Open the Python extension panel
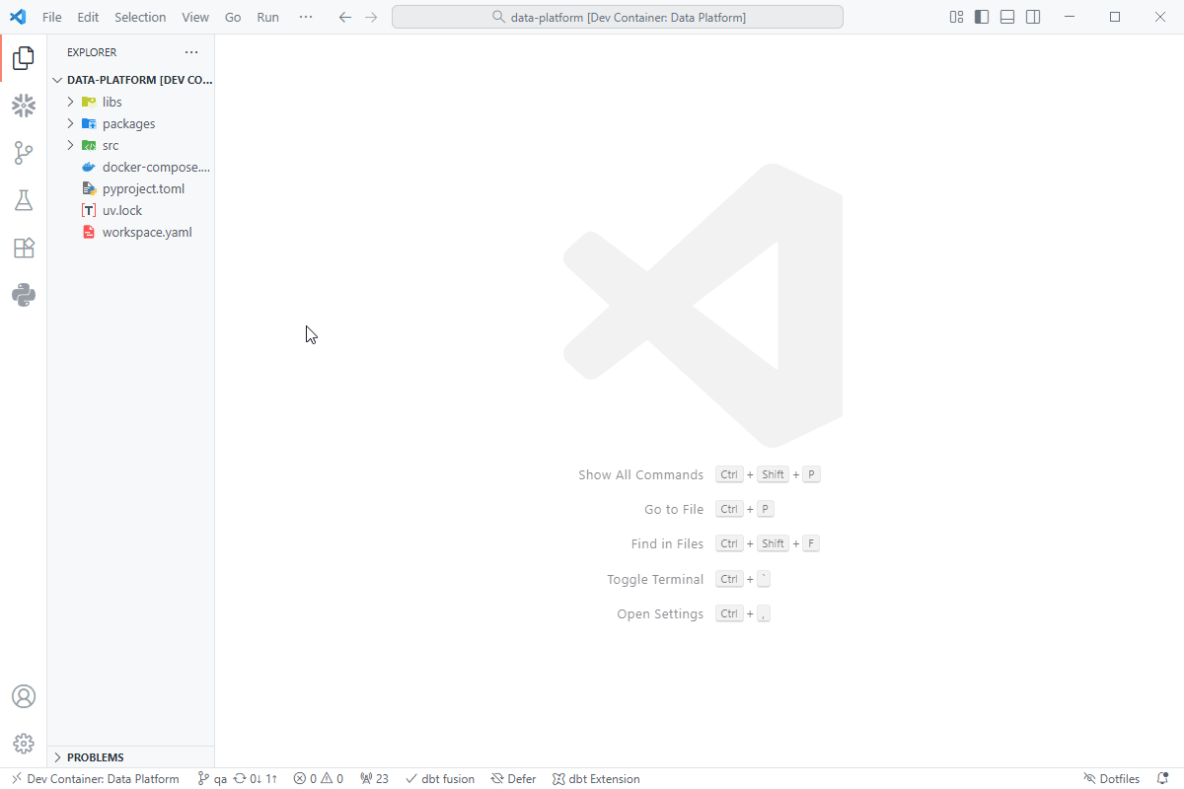The width and height of the screenshot is (1184, 789). [24, 295]
